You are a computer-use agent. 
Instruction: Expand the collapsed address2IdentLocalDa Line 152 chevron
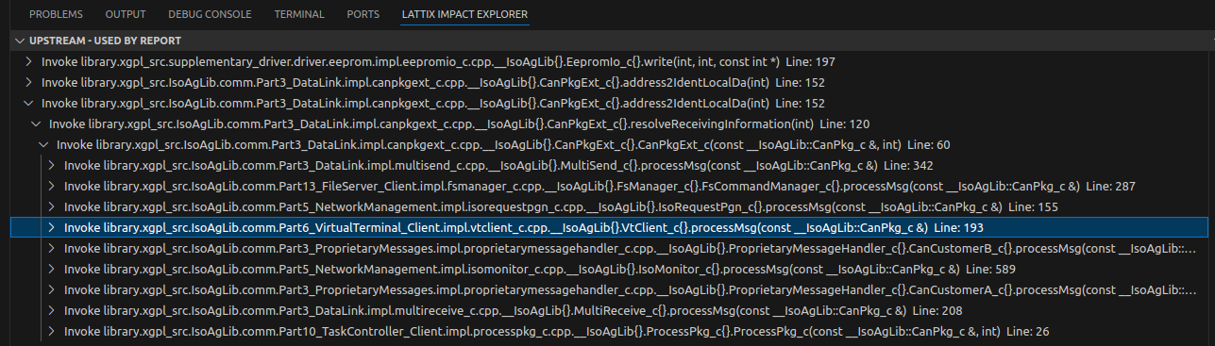(x=29, y=82)
